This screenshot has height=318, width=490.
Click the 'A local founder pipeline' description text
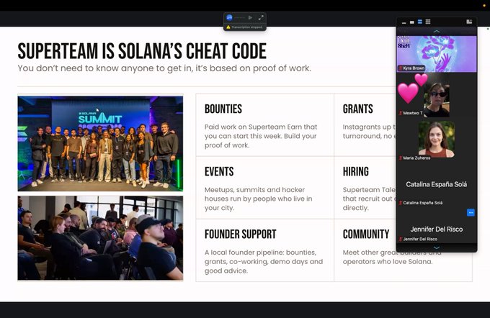pos(264,261)
